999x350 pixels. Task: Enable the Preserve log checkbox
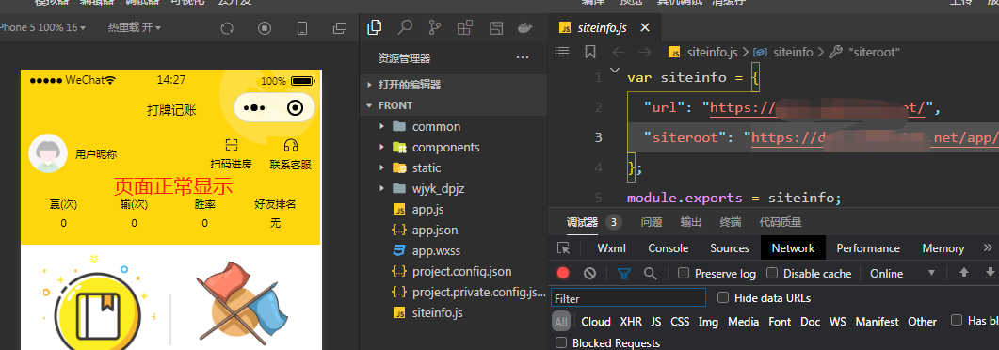point(684,273)
